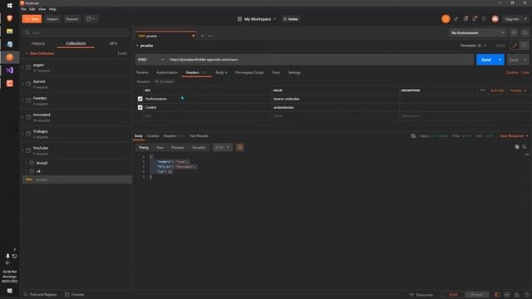Open the taskbar microphone tray icon
The image size is (532, 299).
(x=7, y=256)
